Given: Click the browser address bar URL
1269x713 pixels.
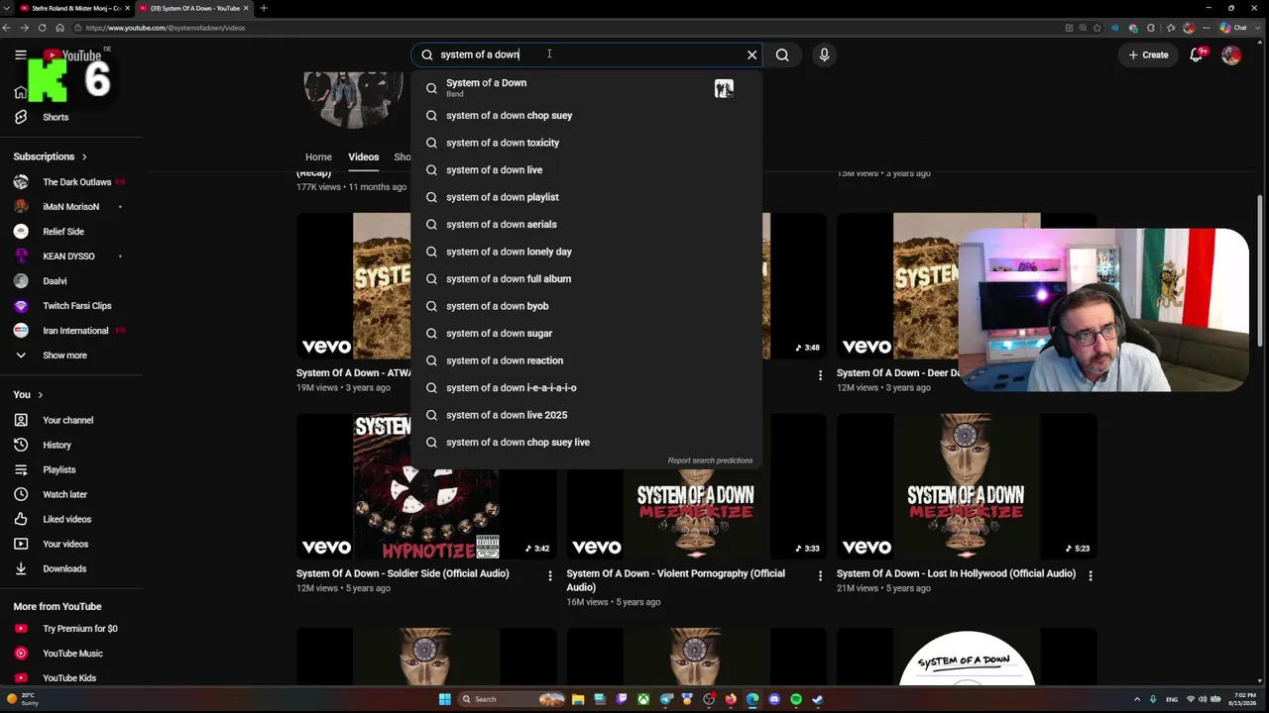Looking at the screenshot, I should coord(167,28).
